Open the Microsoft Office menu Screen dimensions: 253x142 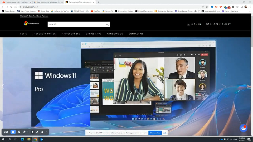44,34
